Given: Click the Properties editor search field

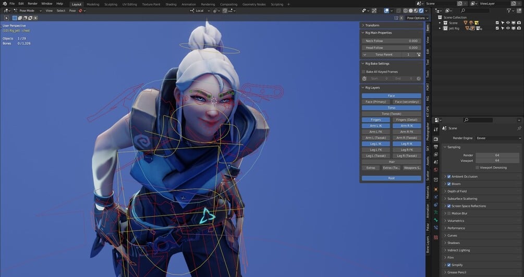Looking at the screenshot, I should (x=478, y=120).
